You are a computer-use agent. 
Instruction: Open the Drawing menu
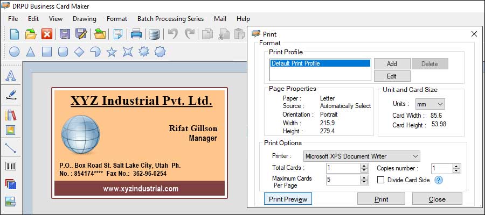point(84,18)
